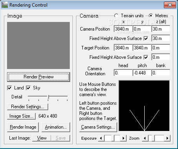Close the Rendering Control window
The image size is (178, 149).
point(170,5)
